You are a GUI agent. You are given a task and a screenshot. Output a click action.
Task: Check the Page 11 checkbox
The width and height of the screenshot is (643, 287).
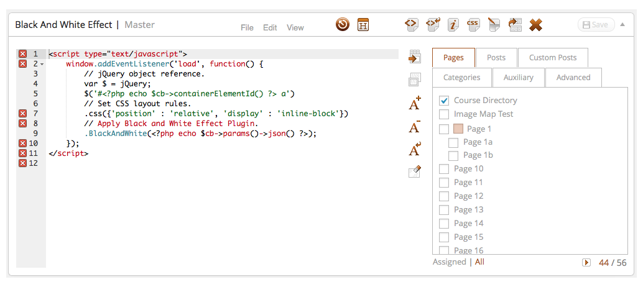tap(444, 182)
